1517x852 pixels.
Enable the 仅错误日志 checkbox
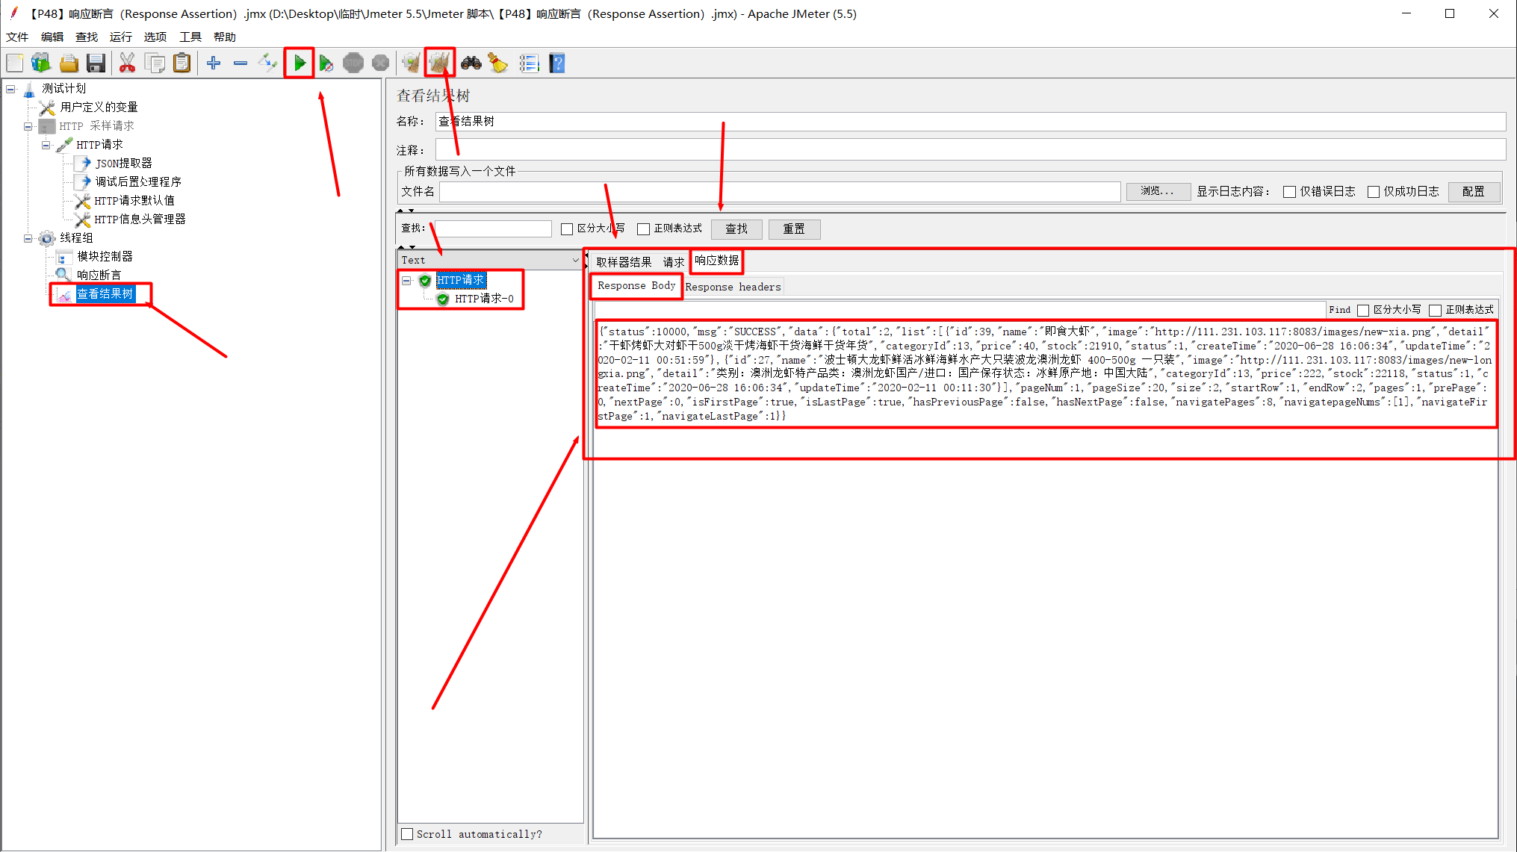click(1289, 192)
